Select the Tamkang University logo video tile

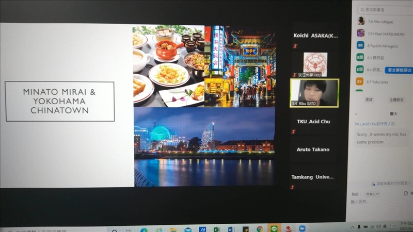[x=315, y=64]
